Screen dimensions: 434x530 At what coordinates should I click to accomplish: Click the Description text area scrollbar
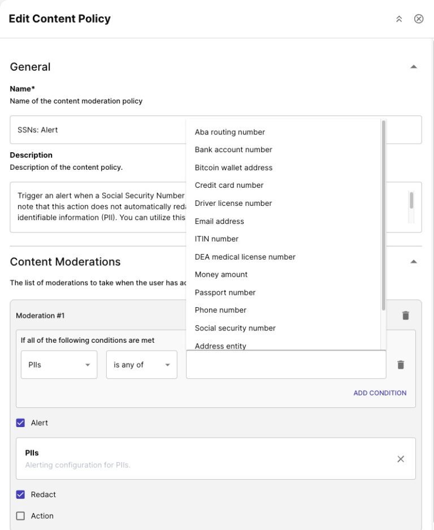411,201
